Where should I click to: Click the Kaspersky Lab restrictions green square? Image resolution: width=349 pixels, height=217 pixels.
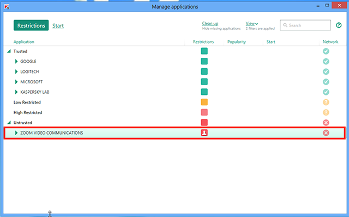tap(204, 92)
